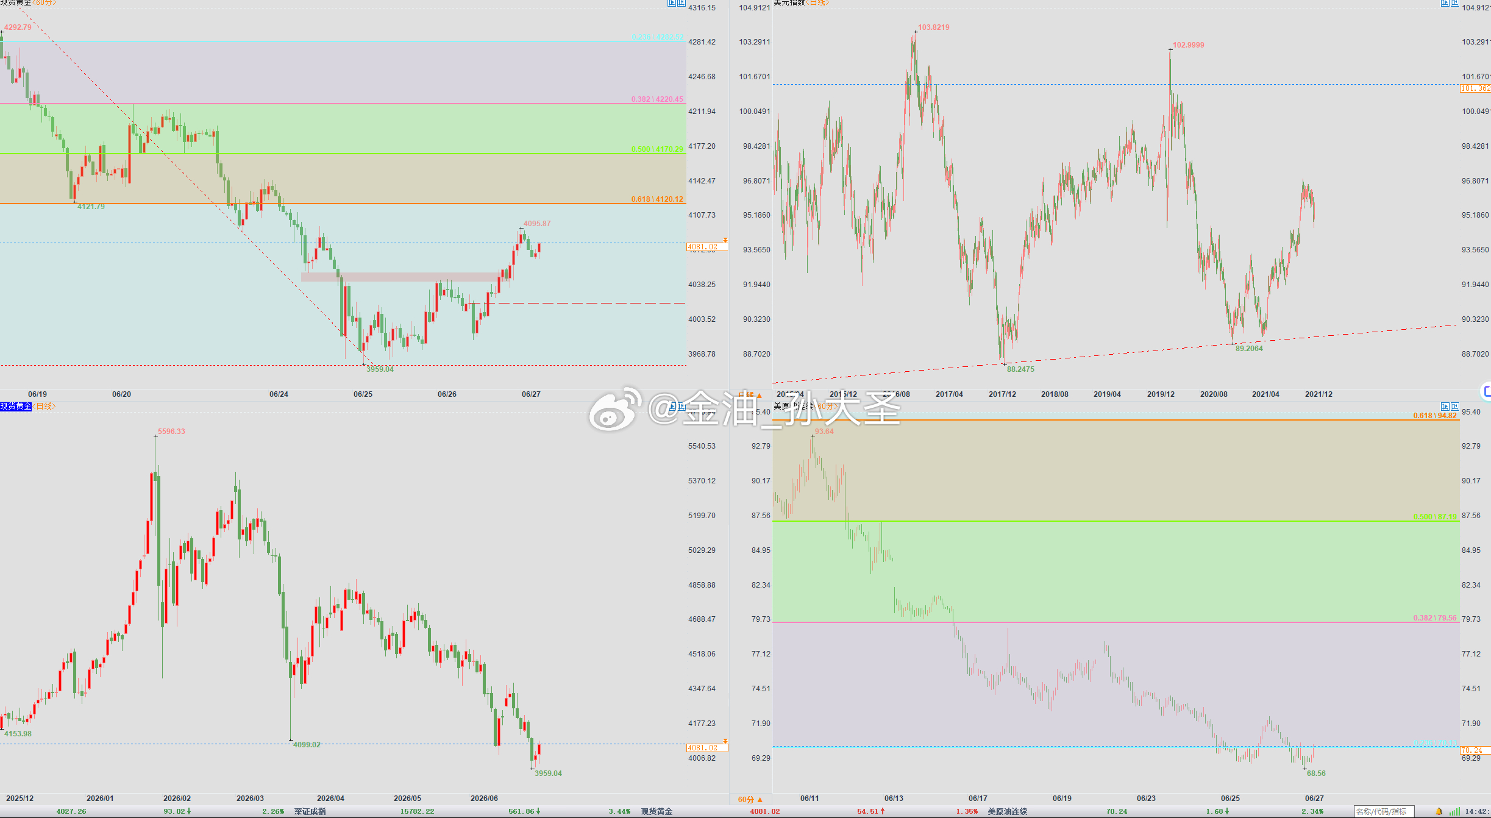This screenshot has width=1491, height=818.
Task: Click the 3959.04 low label on 60-minute gold
Action: (380, 369)
